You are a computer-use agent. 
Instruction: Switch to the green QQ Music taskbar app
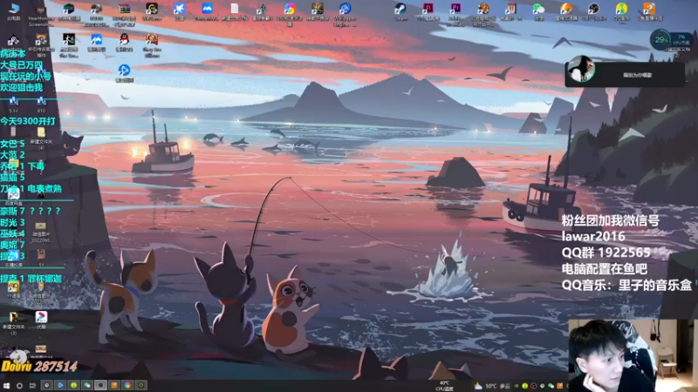74,385
